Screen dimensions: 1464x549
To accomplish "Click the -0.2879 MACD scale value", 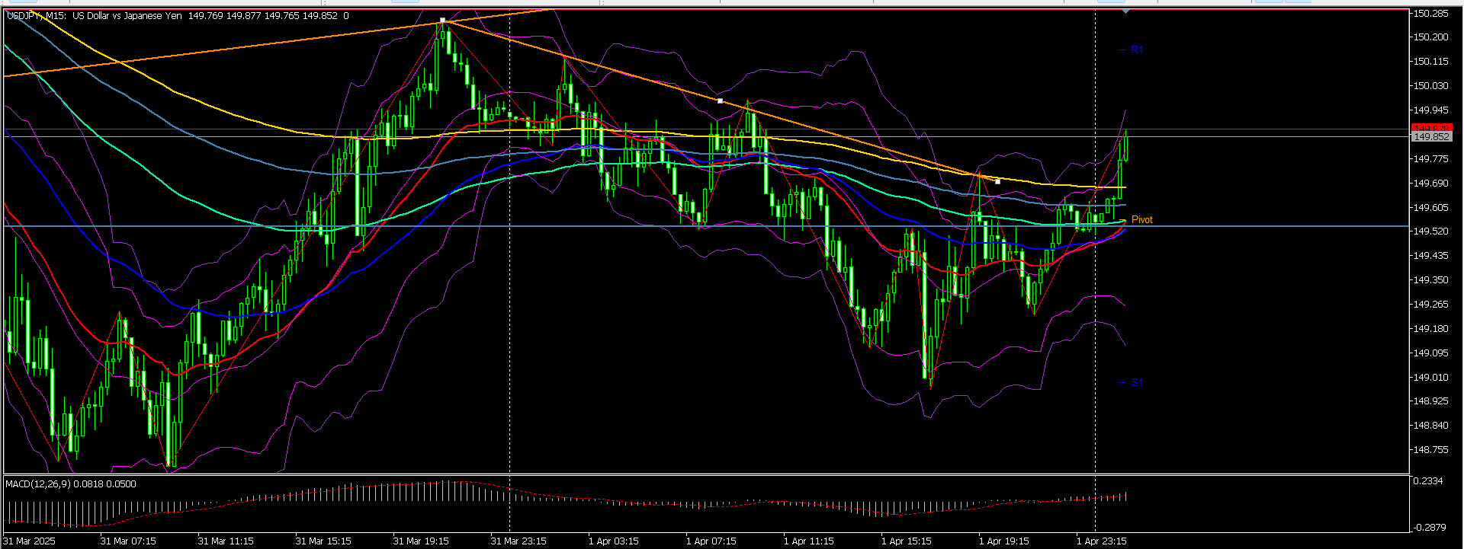I will [1429, 527].
